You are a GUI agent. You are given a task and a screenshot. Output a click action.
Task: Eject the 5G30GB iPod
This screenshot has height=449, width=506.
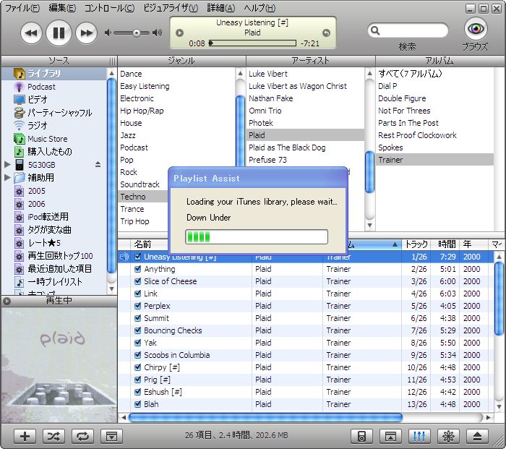[x=98, y=165]
